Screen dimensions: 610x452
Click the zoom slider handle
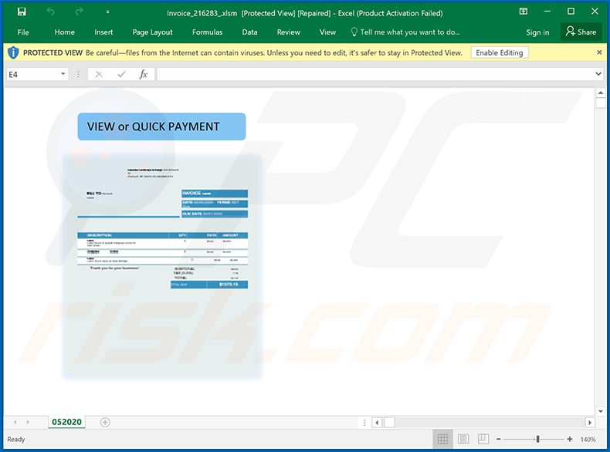[537, 439]
